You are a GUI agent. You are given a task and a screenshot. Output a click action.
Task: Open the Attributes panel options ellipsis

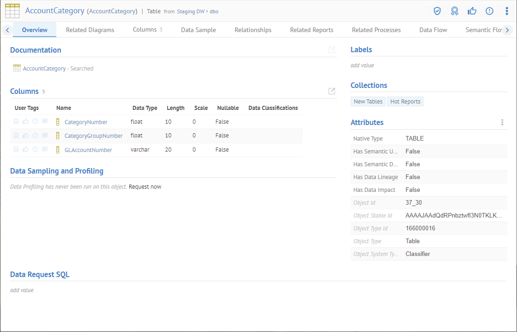click(x=502, y=122)
